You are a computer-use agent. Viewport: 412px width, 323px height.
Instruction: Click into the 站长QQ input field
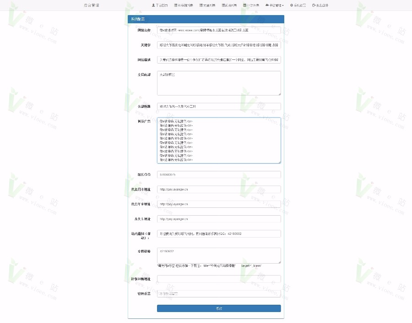[x=219, y=175]
